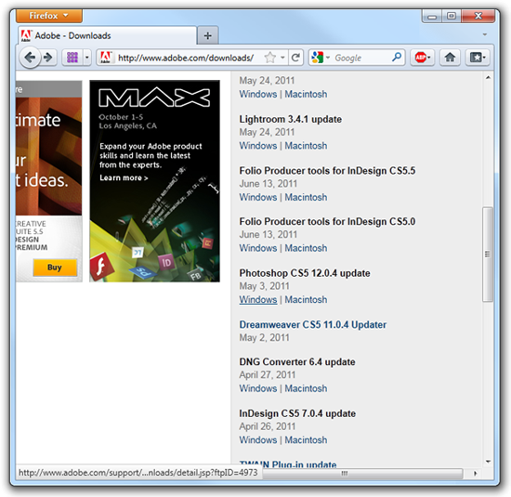Close the Firefox window
Image resolution: width=511 pixels, height=497 pixels.
(478, 16)
